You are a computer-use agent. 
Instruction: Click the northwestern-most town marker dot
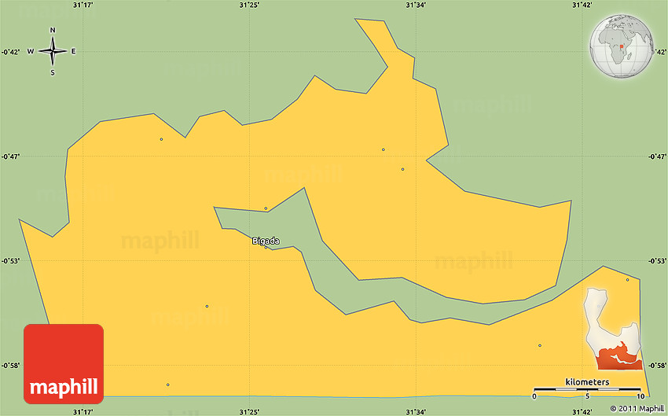161,139
